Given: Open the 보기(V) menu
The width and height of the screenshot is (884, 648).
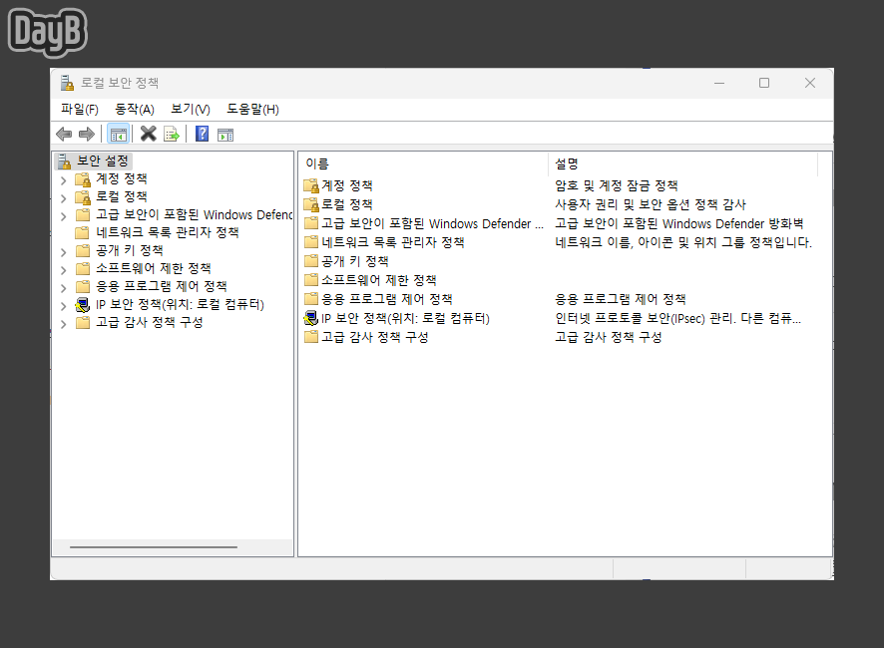Looking at the screenshot, I should click(191, 110).
